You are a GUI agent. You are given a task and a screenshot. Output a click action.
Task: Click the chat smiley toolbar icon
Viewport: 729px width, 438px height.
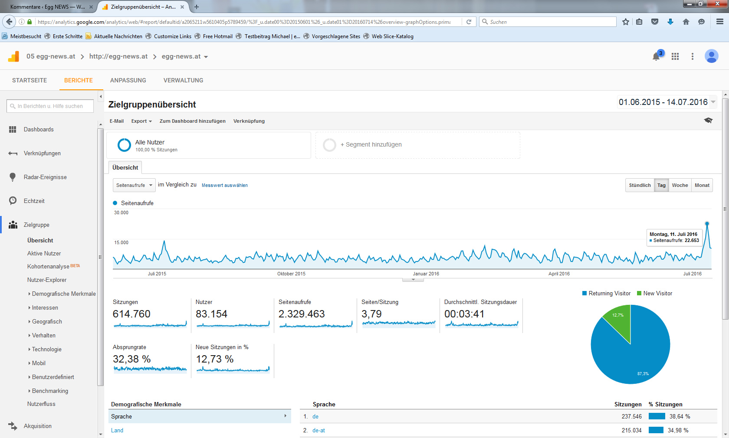pyautogui.click(x=701, y=22)
